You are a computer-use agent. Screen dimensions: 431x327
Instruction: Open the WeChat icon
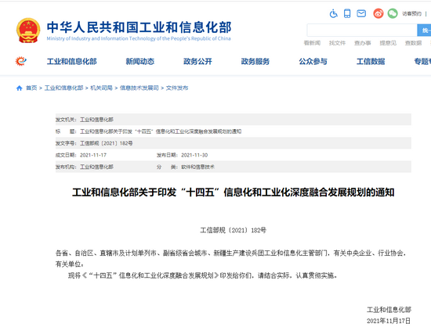coord(393,13)
